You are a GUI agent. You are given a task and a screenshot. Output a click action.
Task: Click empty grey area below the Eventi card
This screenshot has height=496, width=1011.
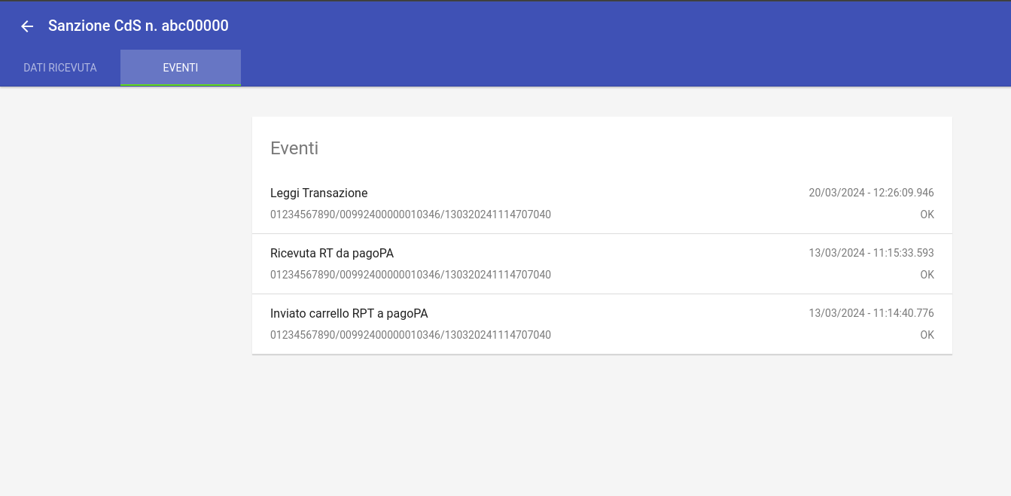[602, 425]
